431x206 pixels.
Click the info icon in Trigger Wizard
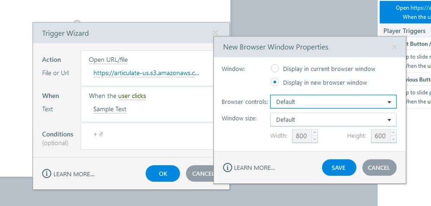tap(47, 174)
